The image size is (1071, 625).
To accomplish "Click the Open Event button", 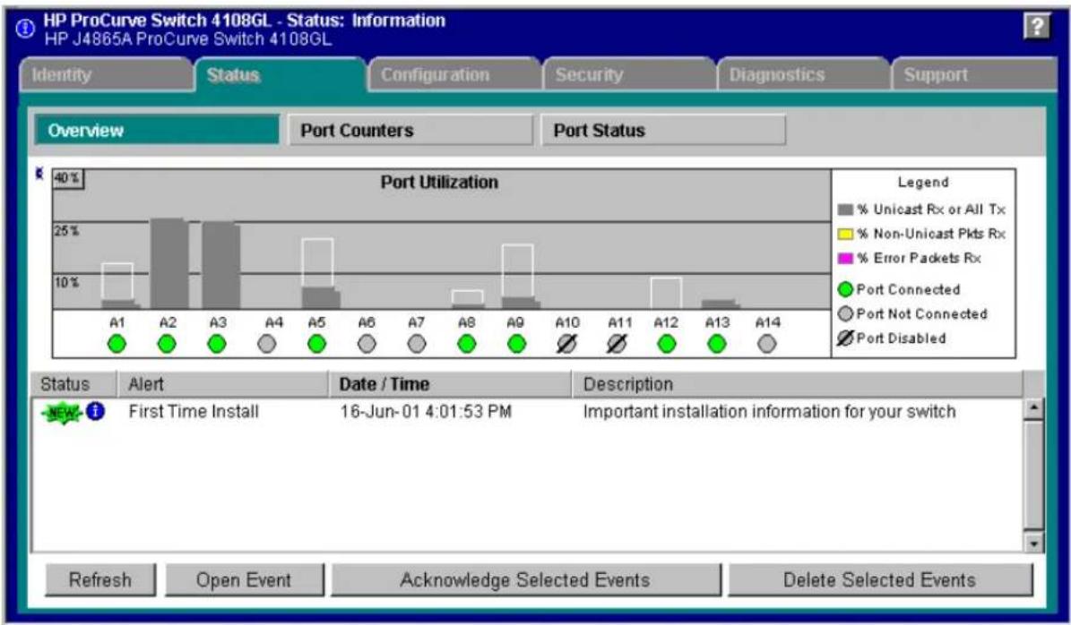I will click(245, 580).
